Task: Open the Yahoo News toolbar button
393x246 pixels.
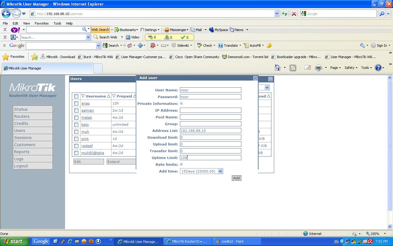Action: (237, 30)
